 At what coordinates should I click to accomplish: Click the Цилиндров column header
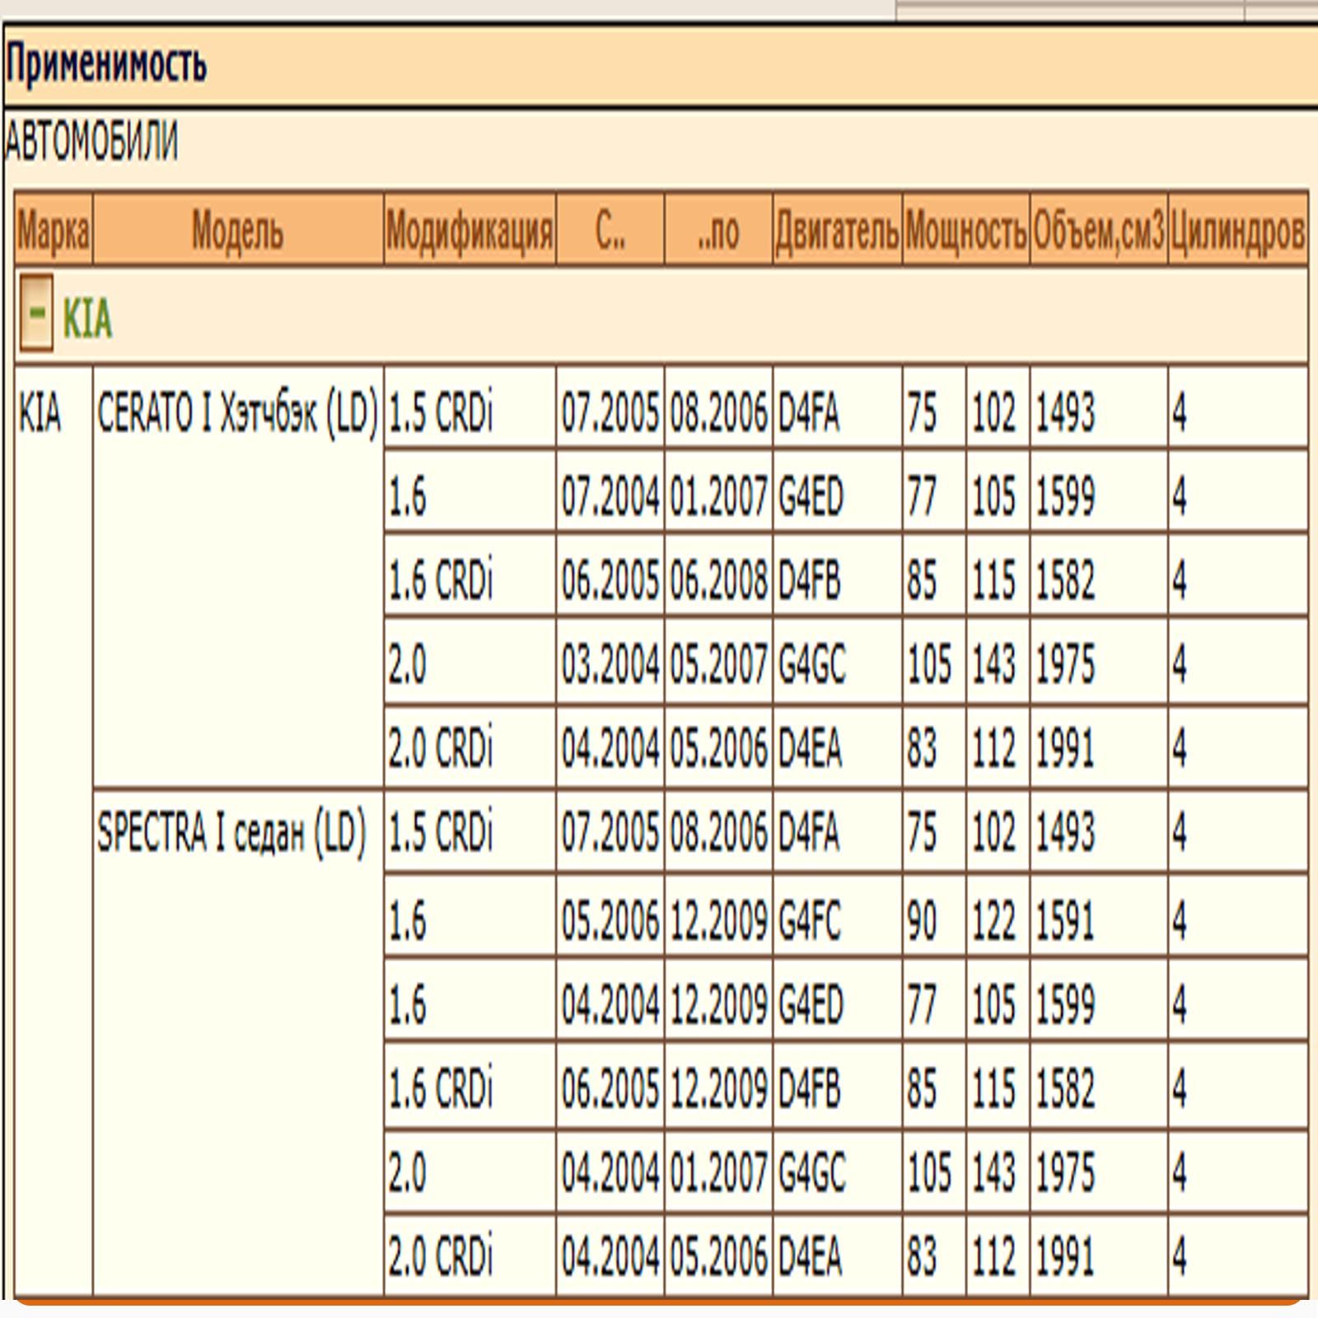point(1237,231)
